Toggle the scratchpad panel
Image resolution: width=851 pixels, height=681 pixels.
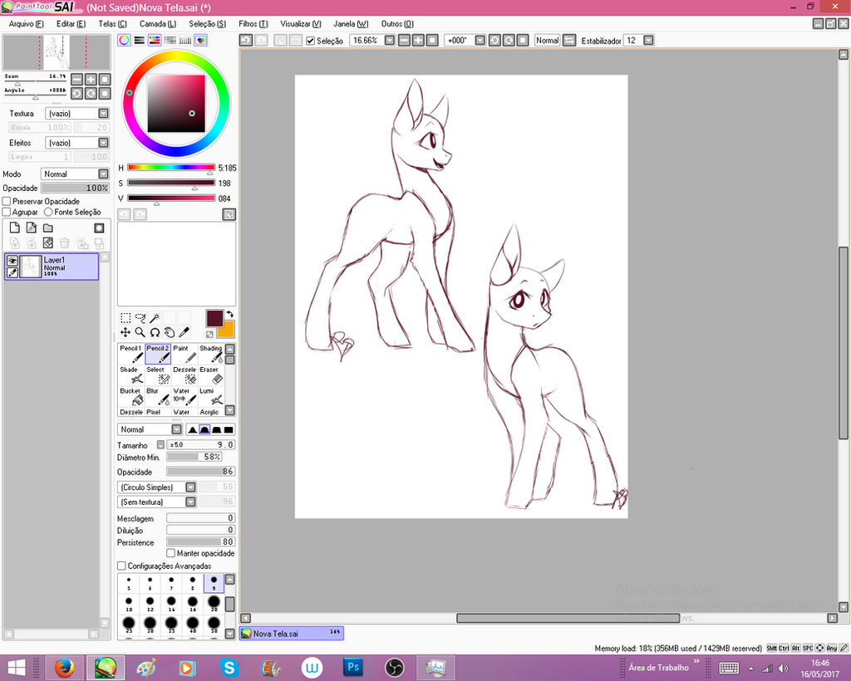(x=201, y=40)
